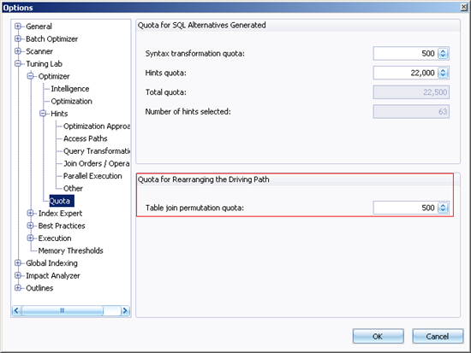The width and height of the screenshot is (471, 353).
Task: Collapse the Tuning Lab node
Action: click(x=18, y=63)
